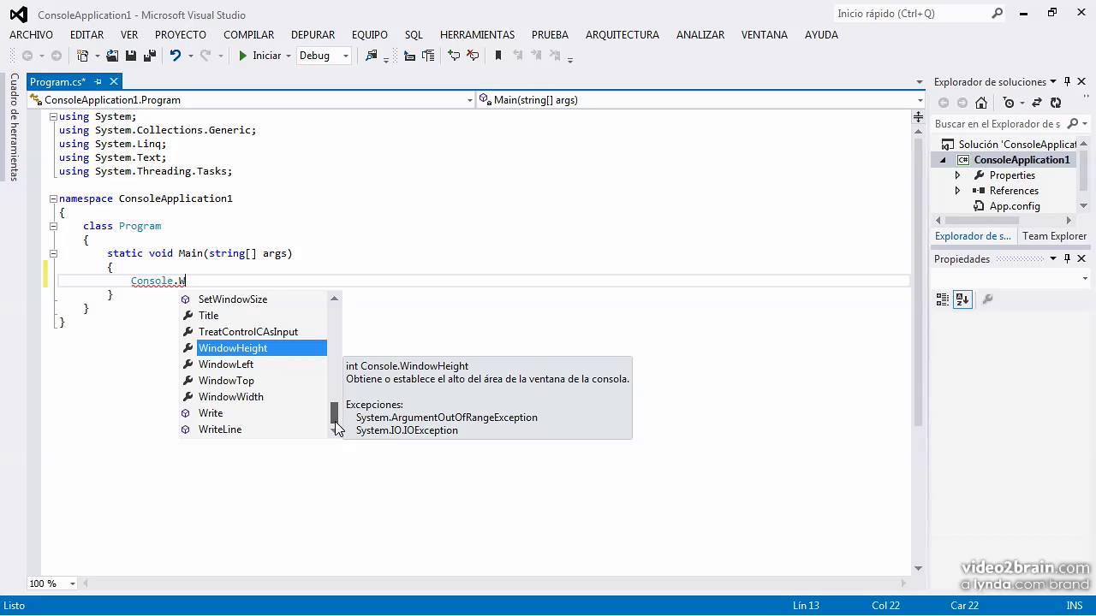The width and height of the screenshot is (1096, 616).
Task: Close the Program.cs tab
Action: pyautogui.click(x=113, y=82)
